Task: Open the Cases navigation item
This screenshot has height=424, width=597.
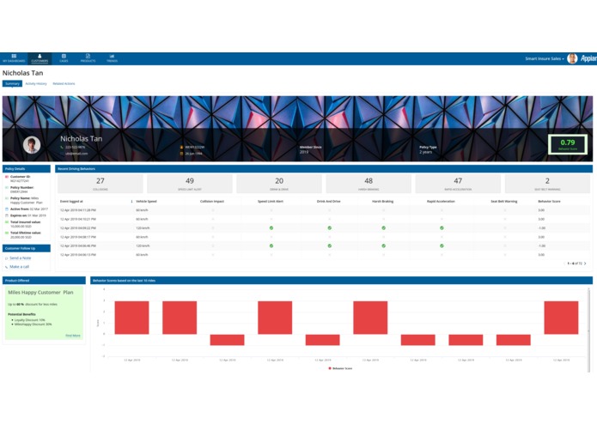Action: 64,58
